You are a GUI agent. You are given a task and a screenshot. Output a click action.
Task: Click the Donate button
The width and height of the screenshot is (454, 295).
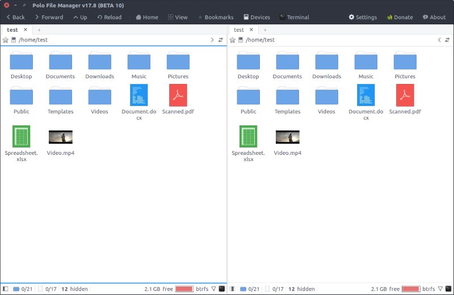click(400, 17)
